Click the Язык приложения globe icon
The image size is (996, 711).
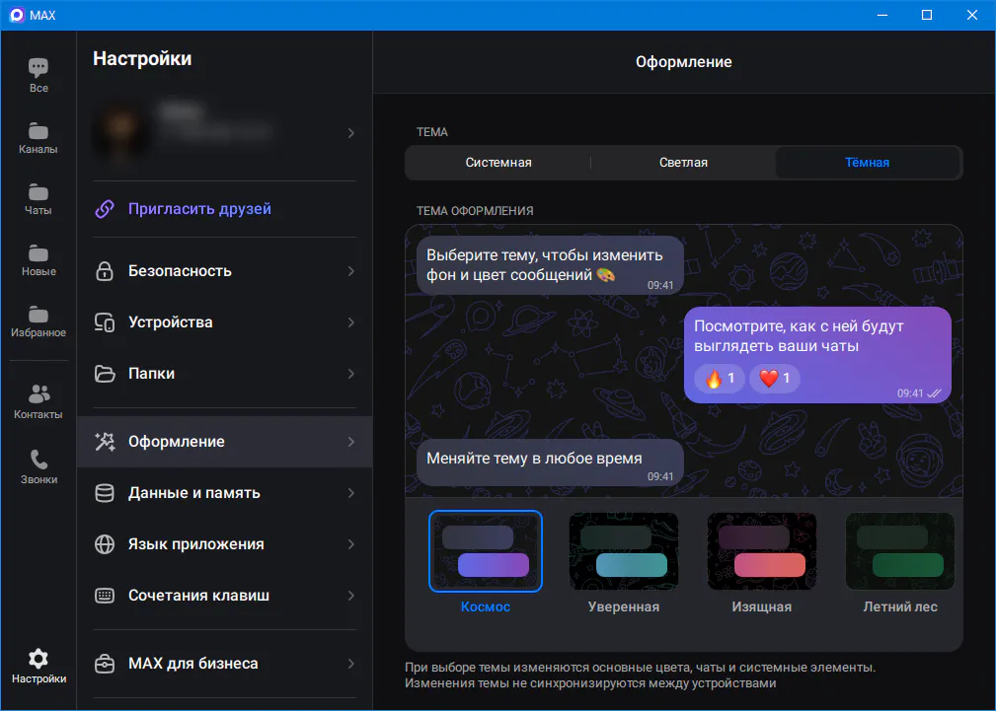(x=105, y=544)
